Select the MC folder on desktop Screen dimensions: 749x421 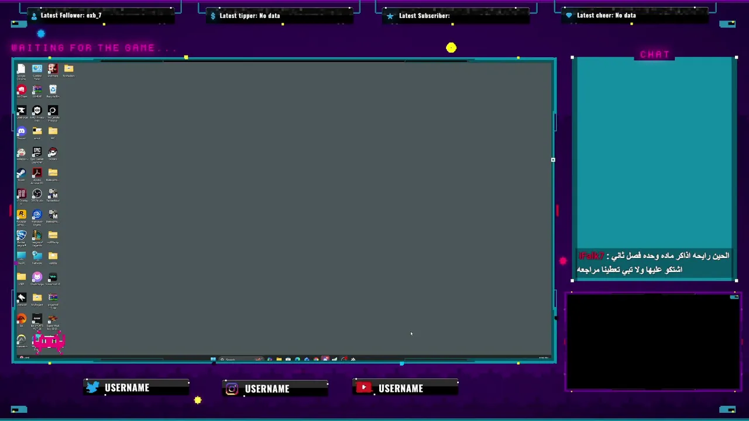click(53, 133)
